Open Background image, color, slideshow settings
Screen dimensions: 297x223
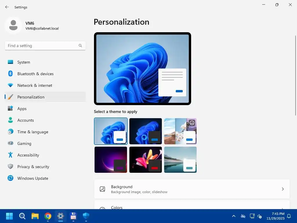pos(192,189)
